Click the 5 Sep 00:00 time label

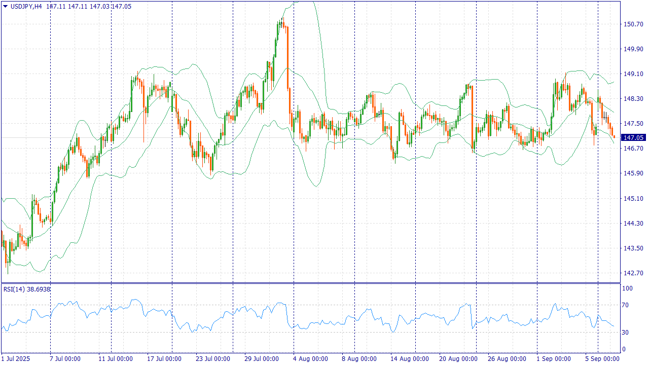[x=603, y=359]
